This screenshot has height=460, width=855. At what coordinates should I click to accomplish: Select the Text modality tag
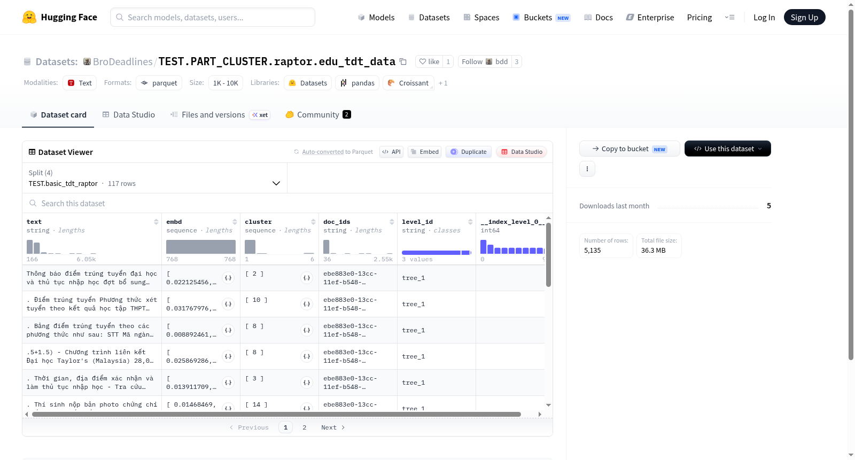point(80,83)
